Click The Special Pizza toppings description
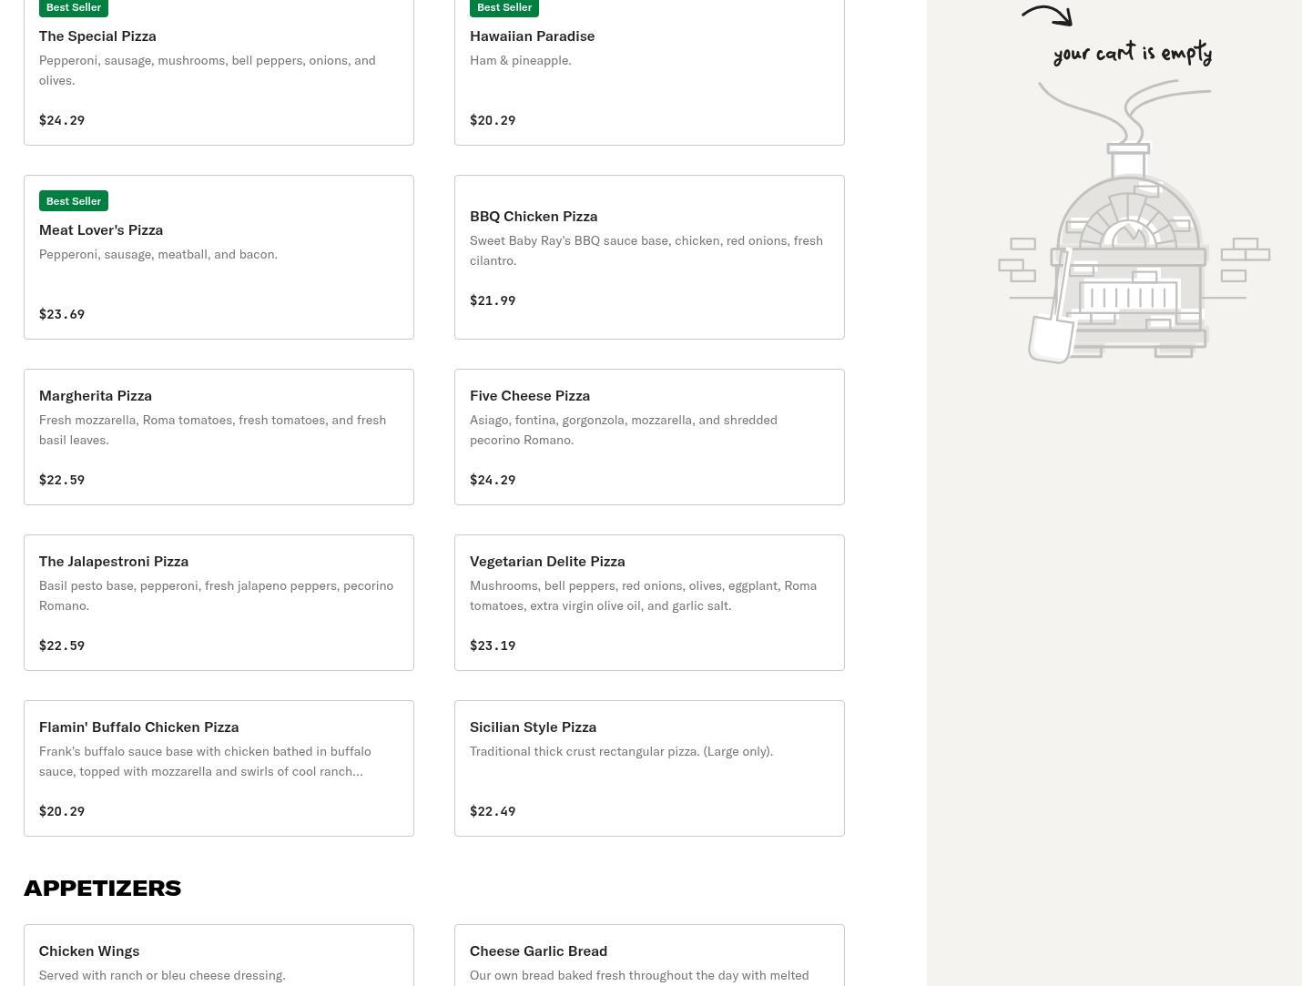 208,70
